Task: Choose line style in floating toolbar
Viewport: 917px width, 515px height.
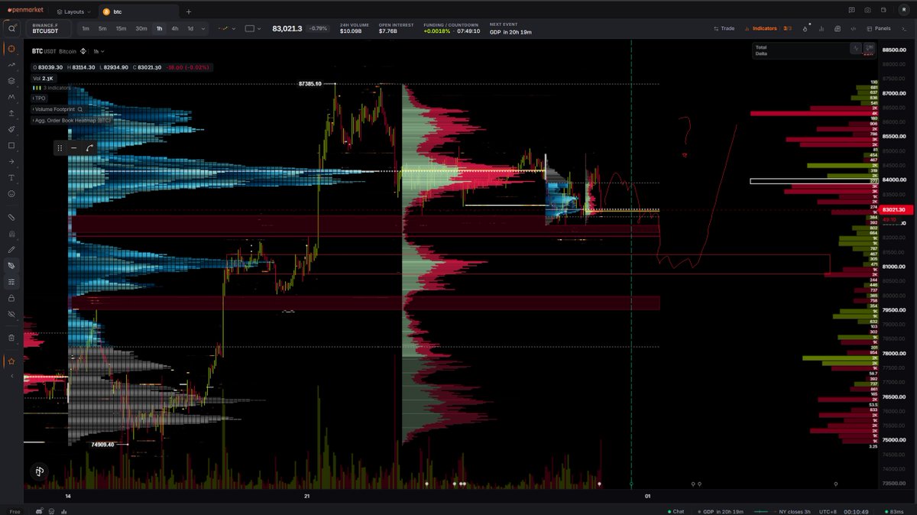Action: [x=74, y=148]
